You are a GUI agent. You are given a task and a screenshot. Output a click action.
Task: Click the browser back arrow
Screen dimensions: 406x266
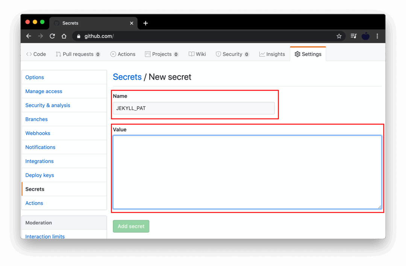coord(29,36)
